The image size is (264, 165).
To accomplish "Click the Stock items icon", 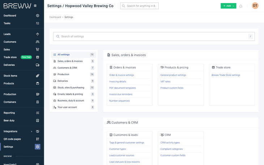I will click(x=38, y=76).
